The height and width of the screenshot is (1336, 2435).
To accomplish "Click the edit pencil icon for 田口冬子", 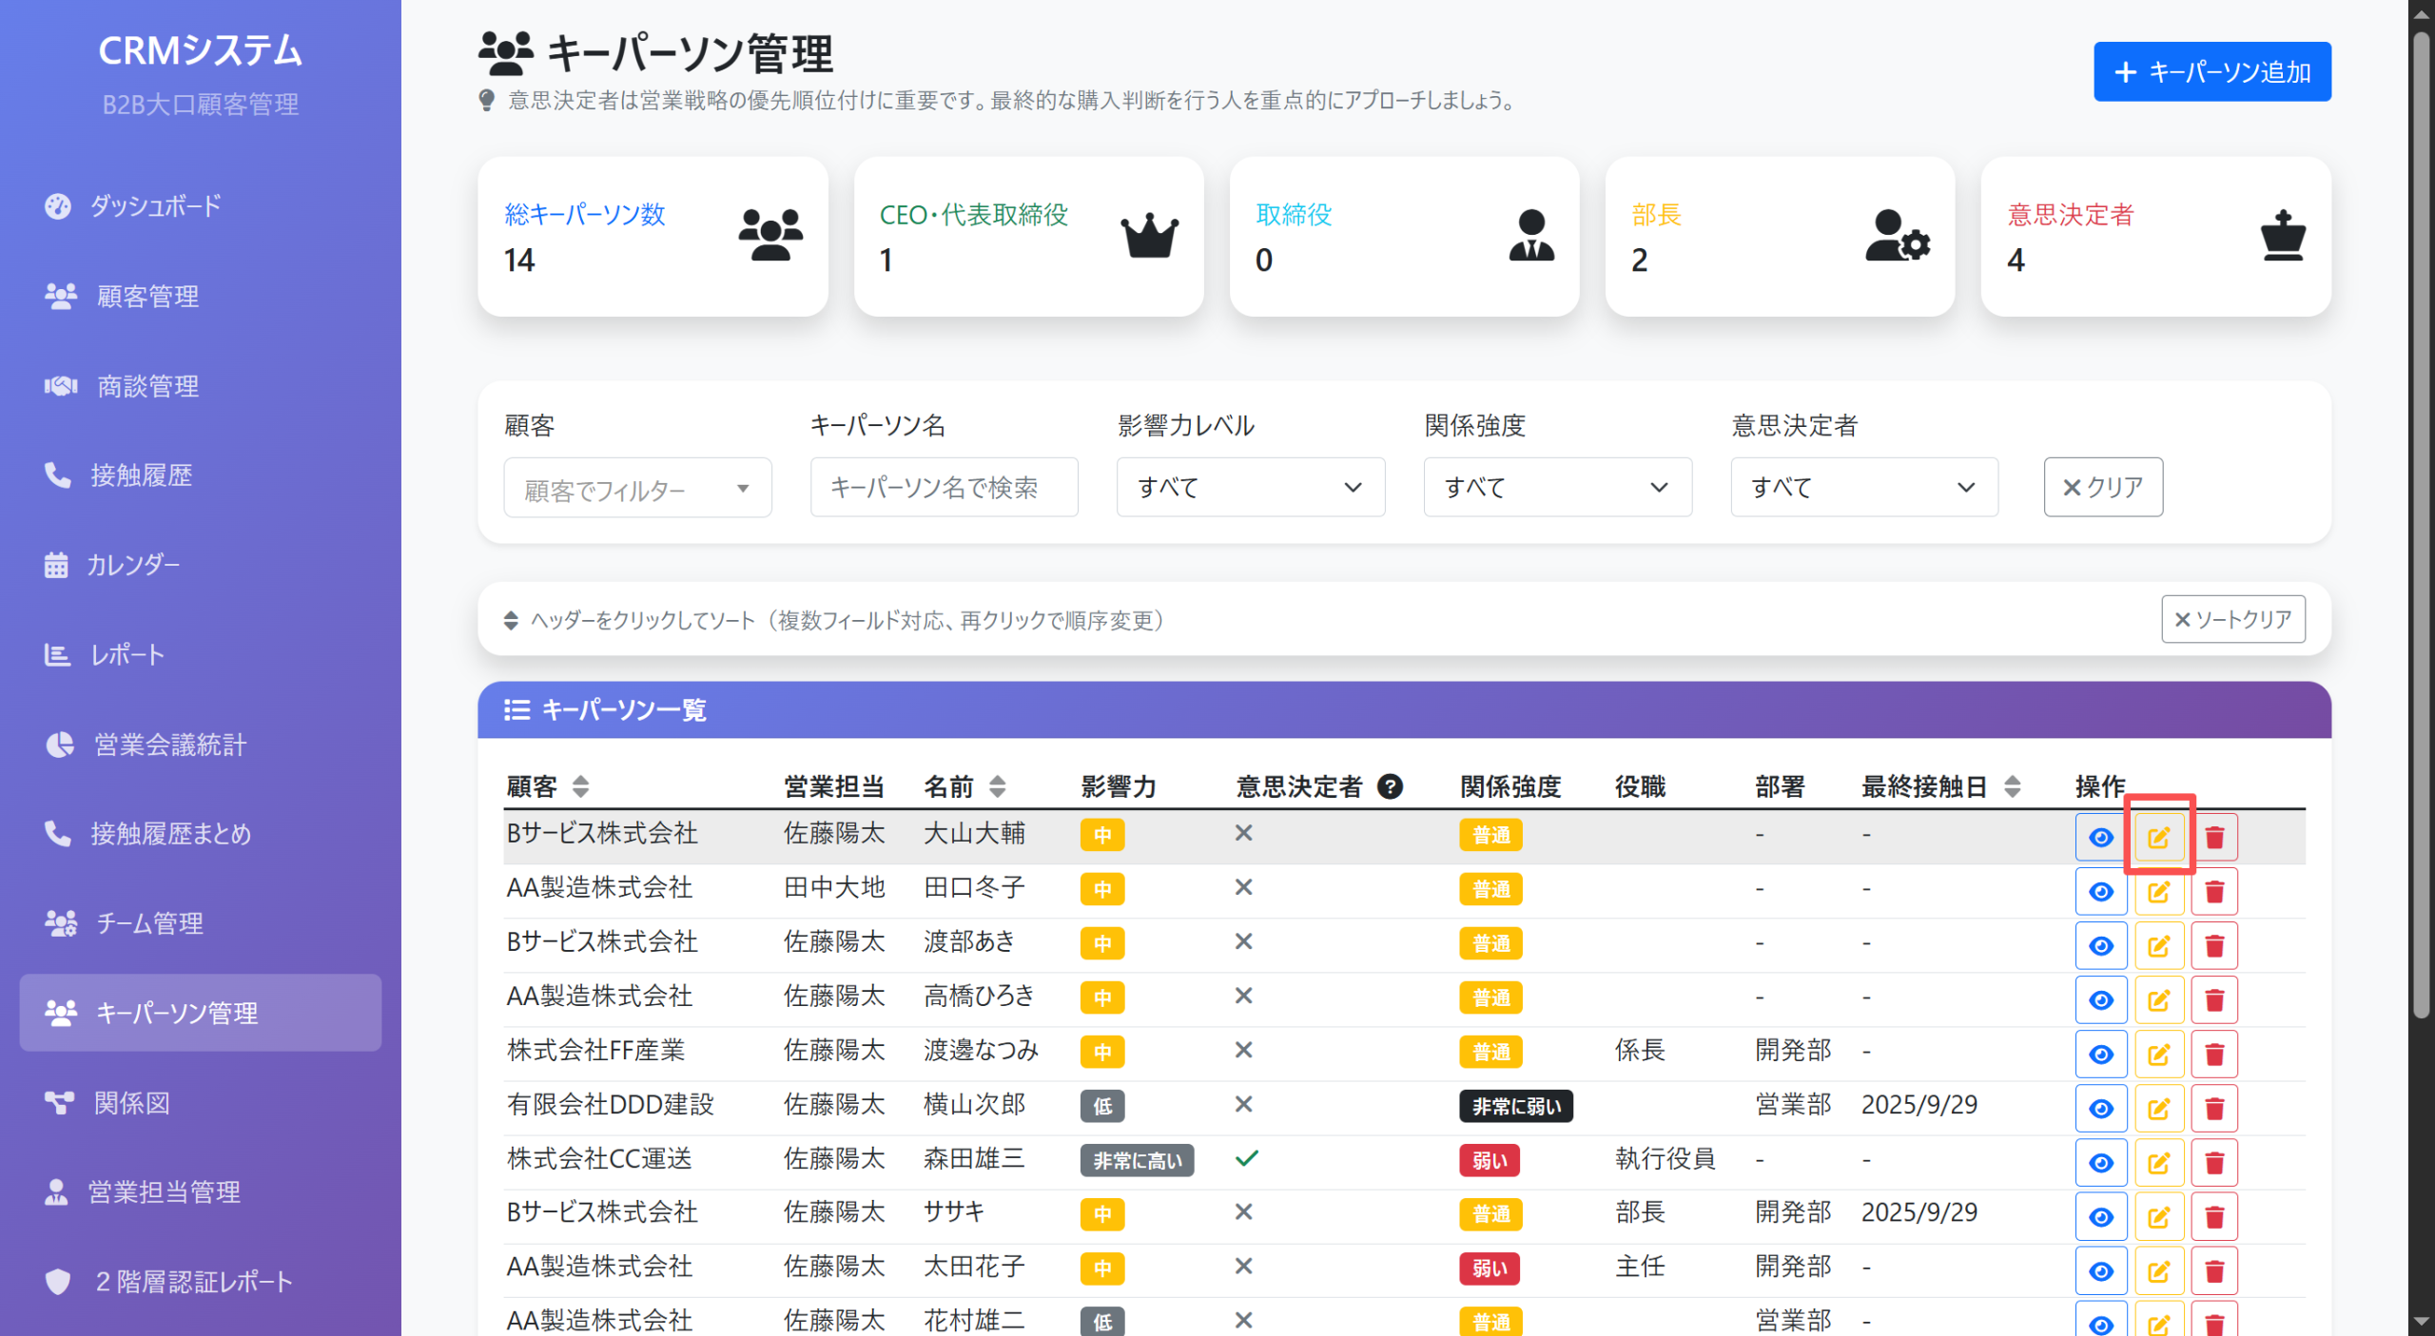I will pyautogui.click(x=2159, y=891).
